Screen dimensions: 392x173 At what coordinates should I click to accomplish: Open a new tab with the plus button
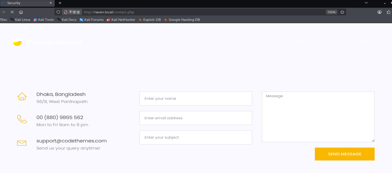point(60,3)
